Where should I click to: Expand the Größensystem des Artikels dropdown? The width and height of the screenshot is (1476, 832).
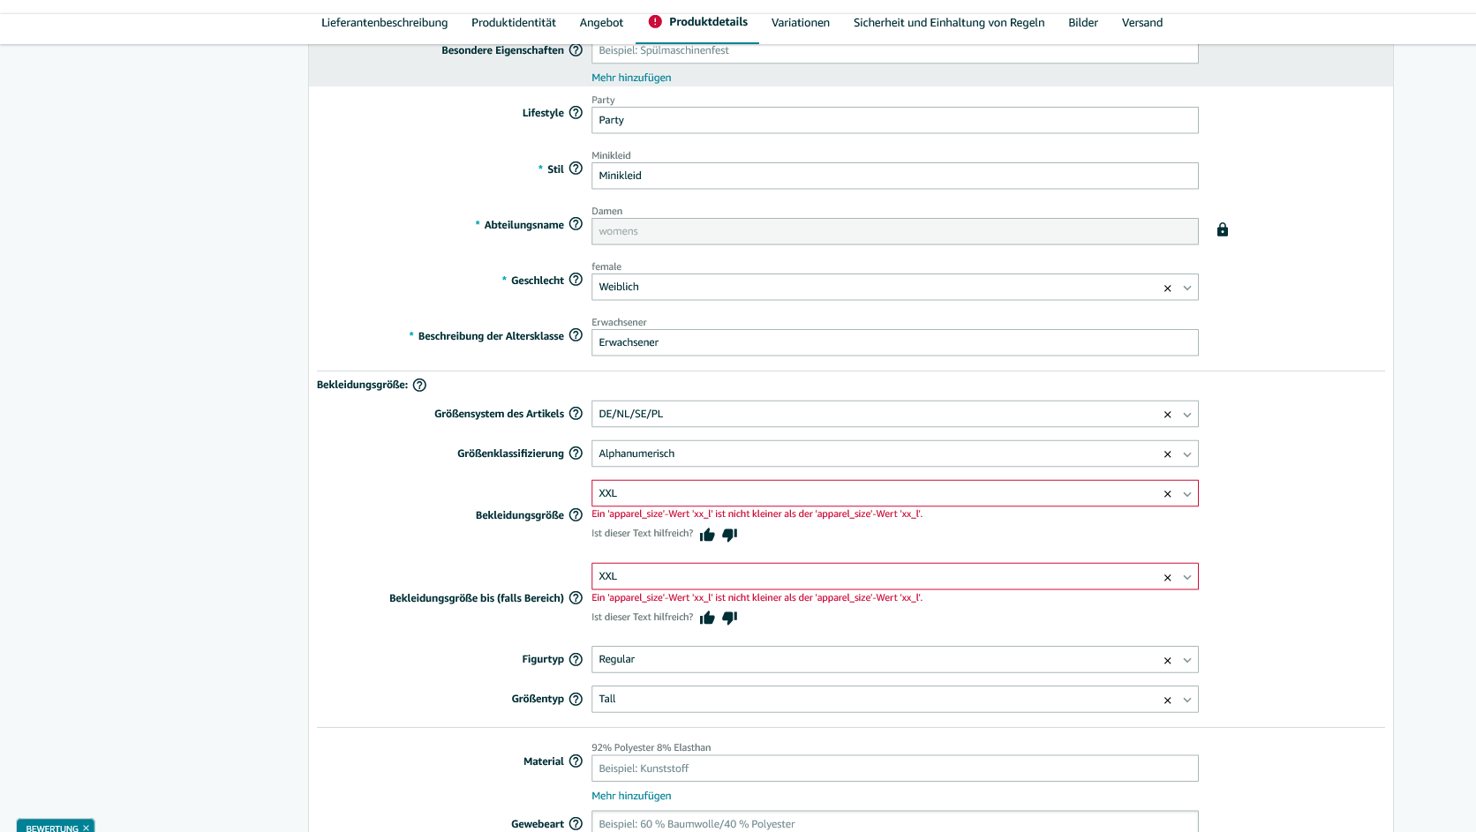tap(1187, 415)
